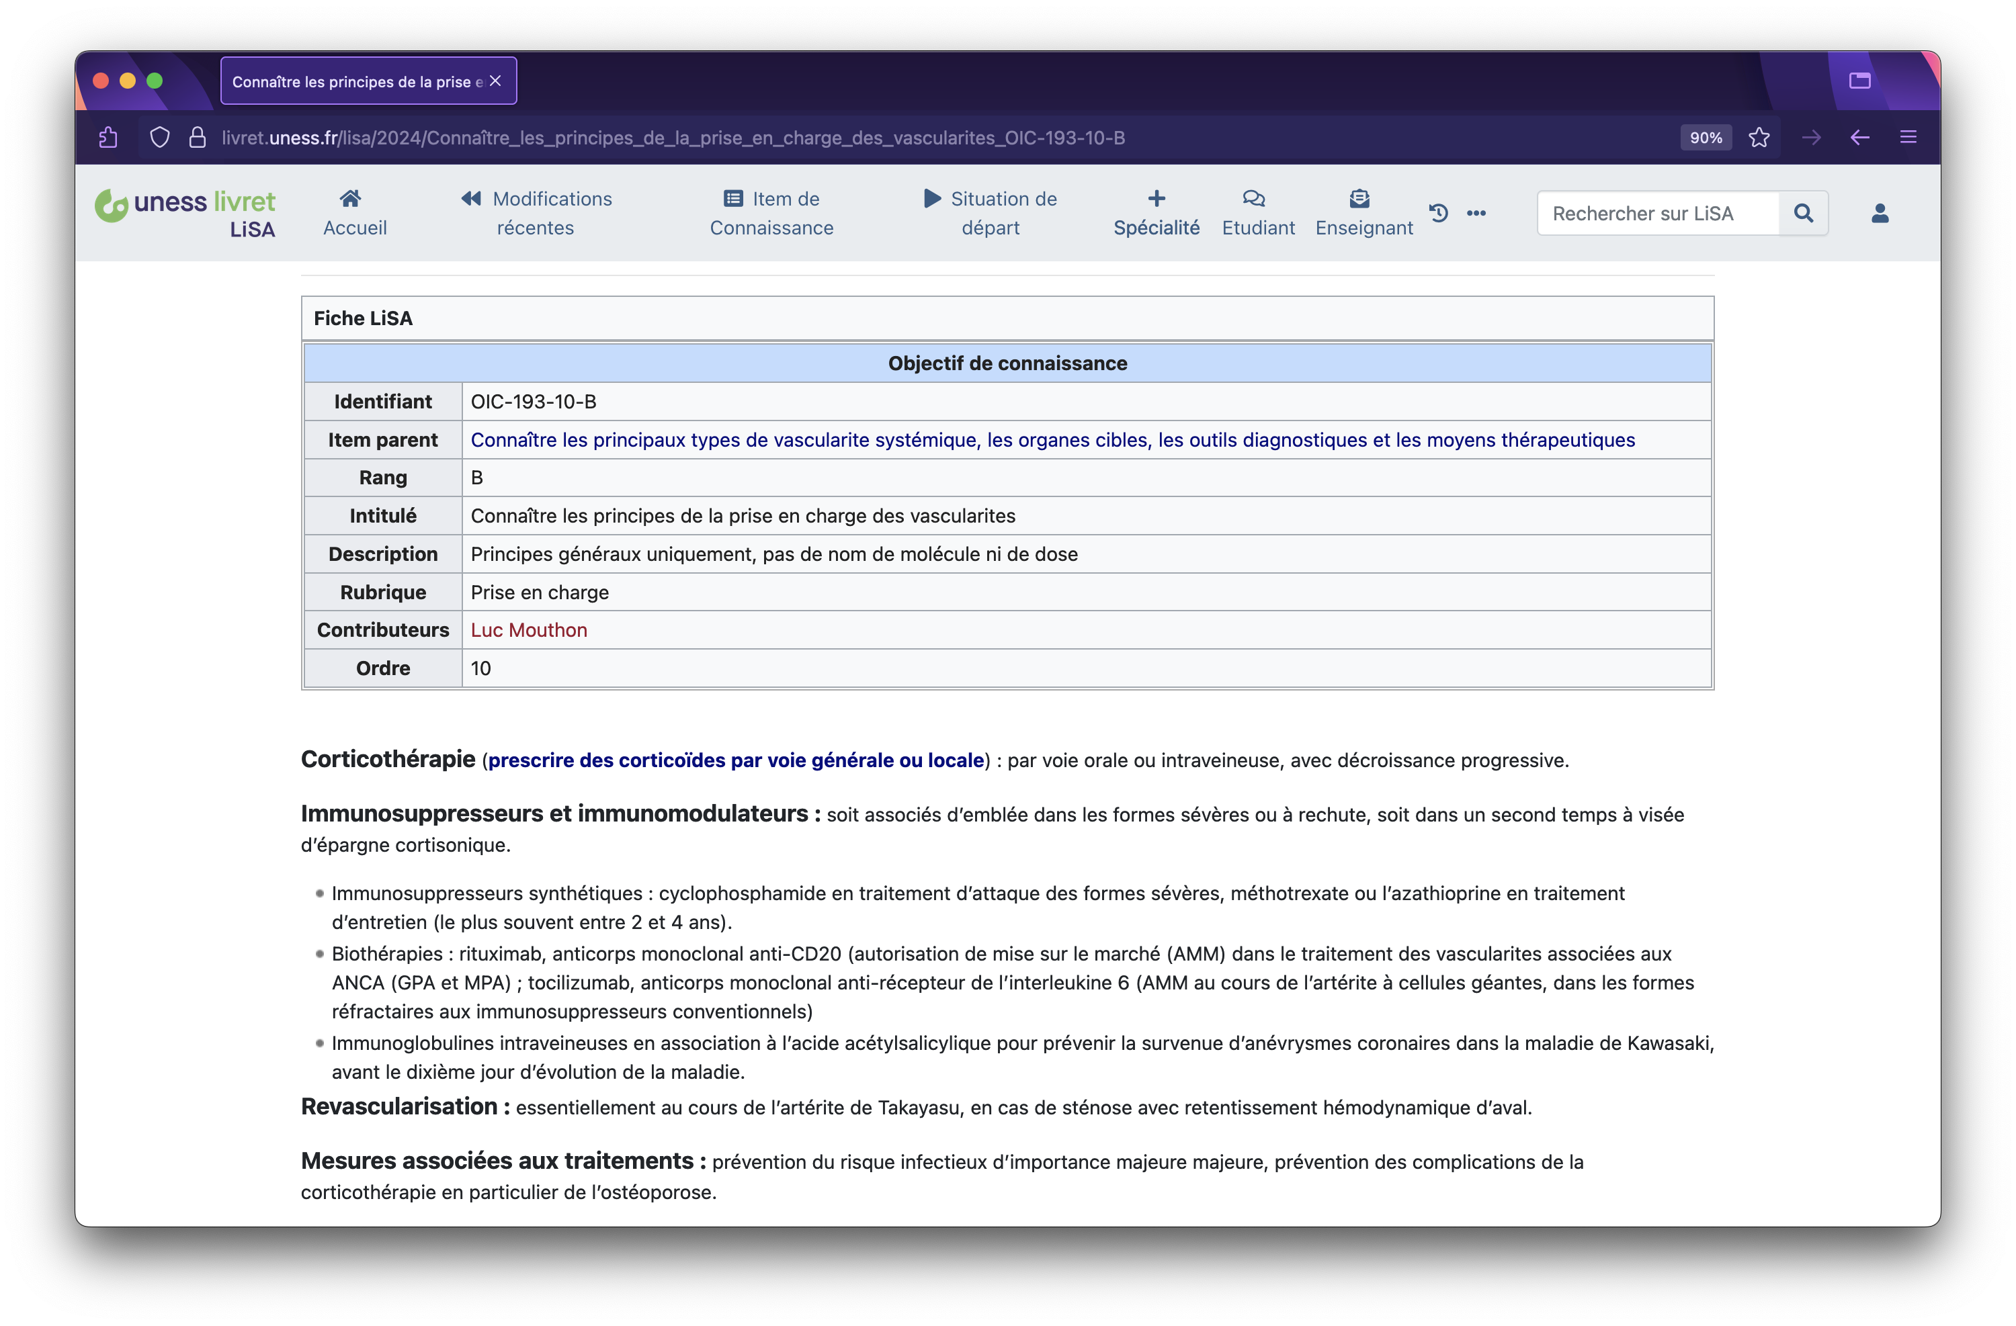Open the Accueil home link
Screen dimensions: 2016x1326
pyautogui.click(x=354, y=212)
